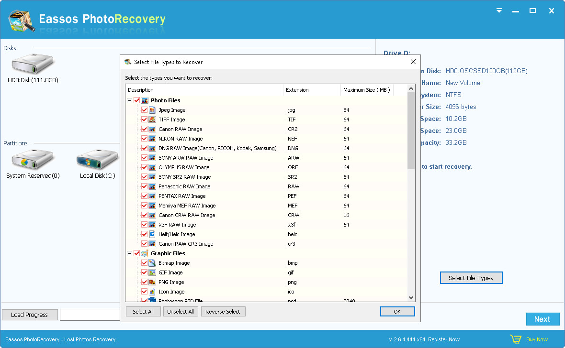This screenshot has height=348, width=565.
Task: Toggle the Canon CRW RAW Image checkbox
Action: [145, 215]
